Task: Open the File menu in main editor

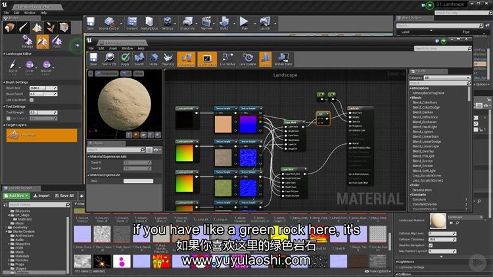Action: [7, 13]
